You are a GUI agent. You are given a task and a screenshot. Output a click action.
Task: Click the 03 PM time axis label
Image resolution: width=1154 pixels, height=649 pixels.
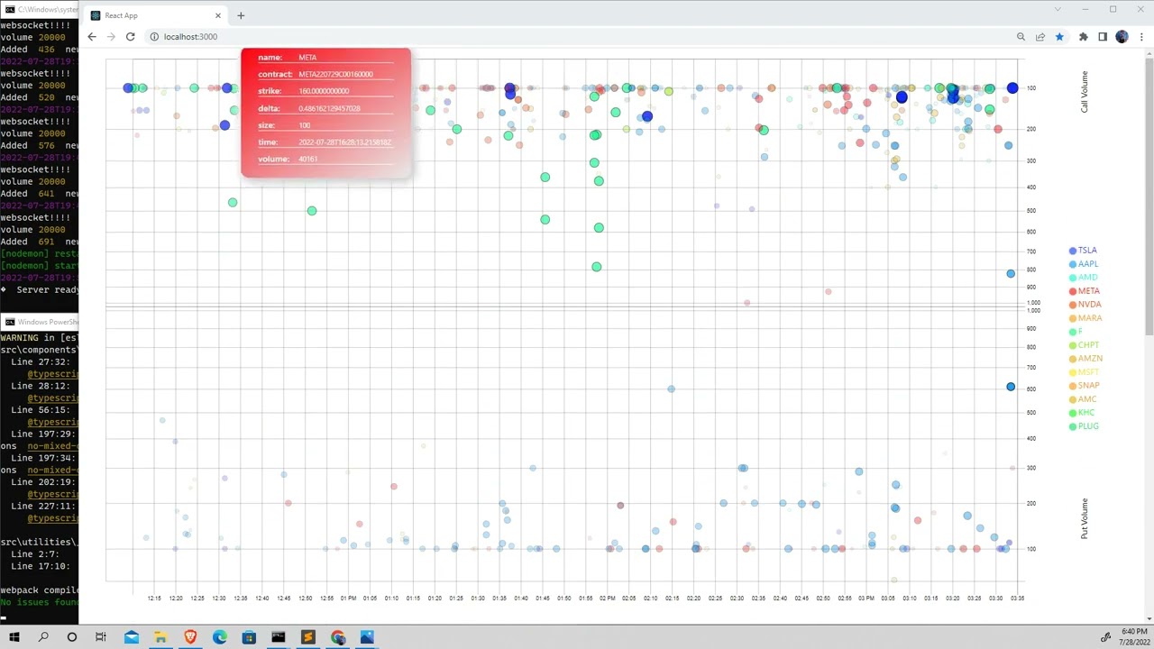point(866,599)
